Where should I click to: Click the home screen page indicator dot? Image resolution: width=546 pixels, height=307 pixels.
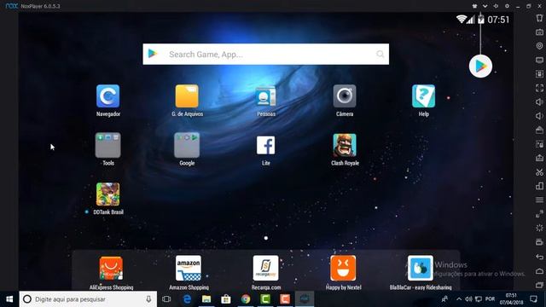coord(265,238)
